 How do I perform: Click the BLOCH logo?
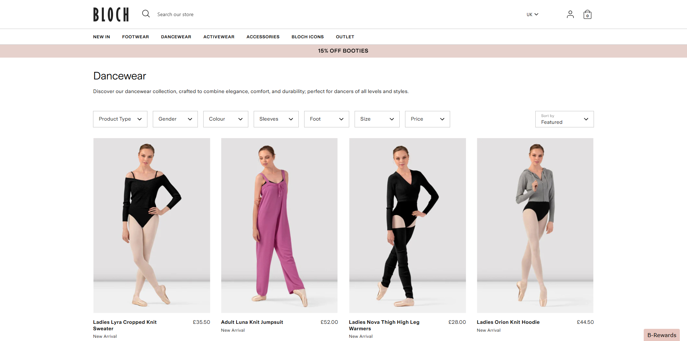111,14
